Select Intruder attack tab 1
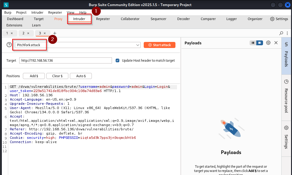Viewport: 292px width, 175px height. point(7,33)
